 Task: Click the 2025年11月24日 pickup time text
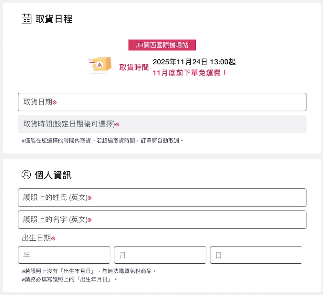tap(194, 62)
